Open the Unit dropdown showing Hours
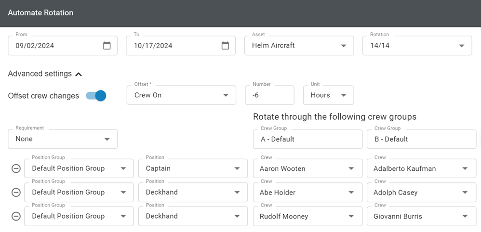Image resolution: width=481 pixels, height=232 pixels. (329, 95)
